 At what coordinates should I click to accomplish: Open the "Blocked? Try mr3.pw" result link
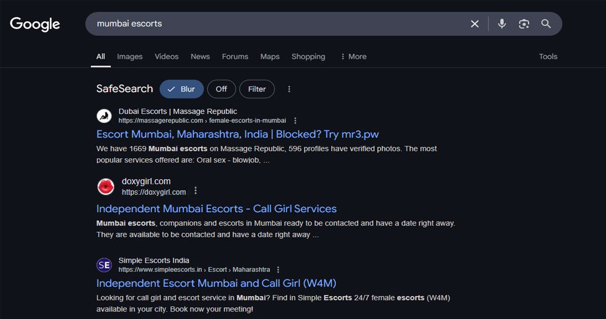[x=237, y=134]
